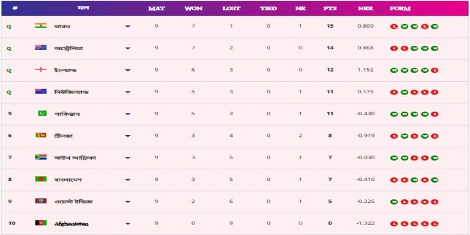
Task: Click the England flag icon
Action: point(41,70)
